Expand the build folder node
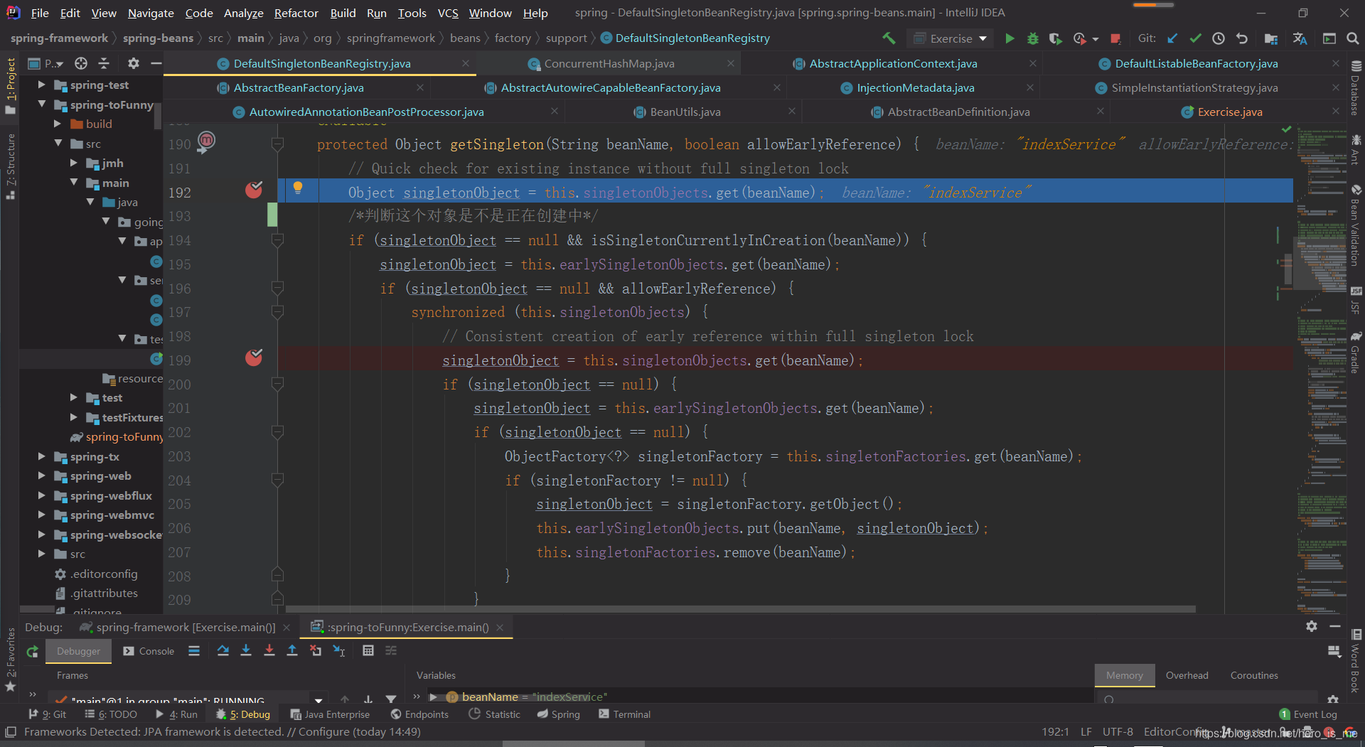 (58, 124)
